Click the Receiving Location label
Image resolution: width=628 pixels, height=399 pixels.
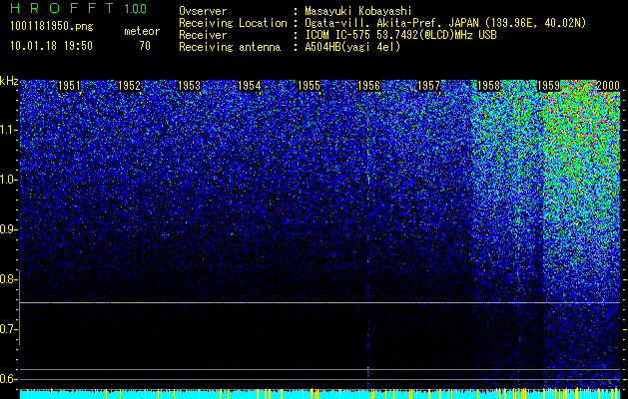pos(233,23)
